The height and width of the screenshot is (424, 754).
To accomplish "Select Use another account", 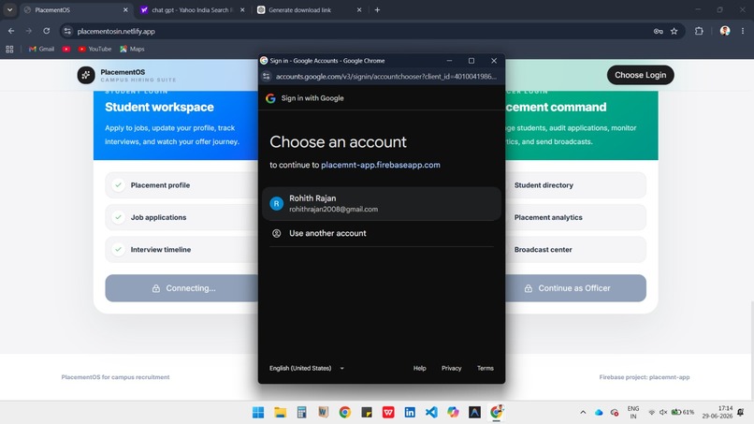I will click(382, 233).
